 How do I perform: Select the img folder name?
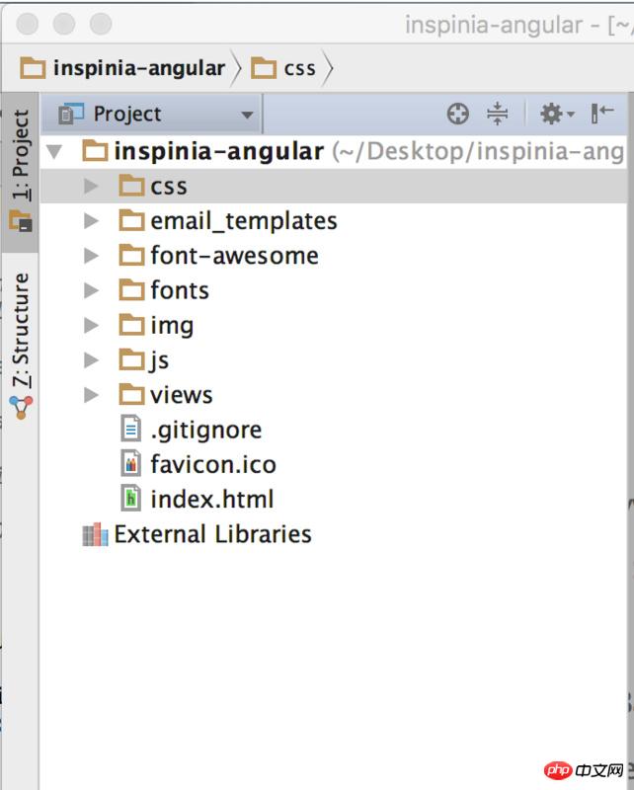(172, 327)
